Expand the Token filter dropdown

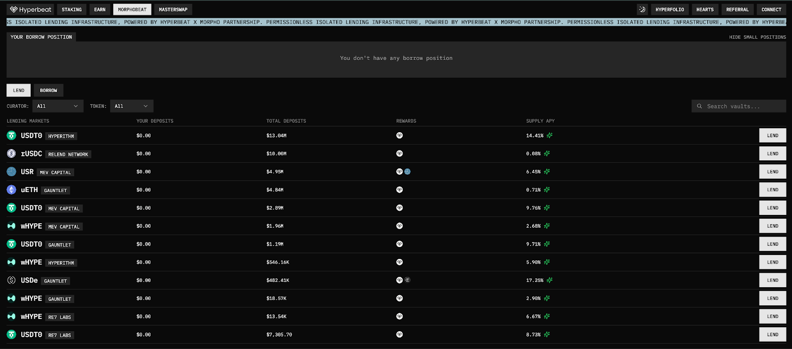[x=131, y=106]
